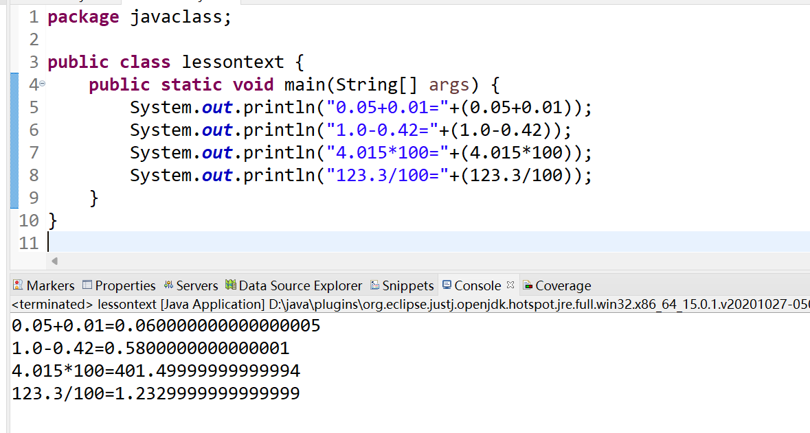Click line number 5 in the gutter
The height and width of the screenshot is (433, 810).
pyautogui.click(x=34, y=107)
